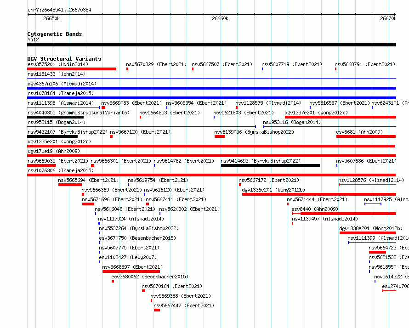Select the nsv5670829 (Ebert2021) variant
The width and height of the screenshot is (409, 328).
[x=156, y=64]
